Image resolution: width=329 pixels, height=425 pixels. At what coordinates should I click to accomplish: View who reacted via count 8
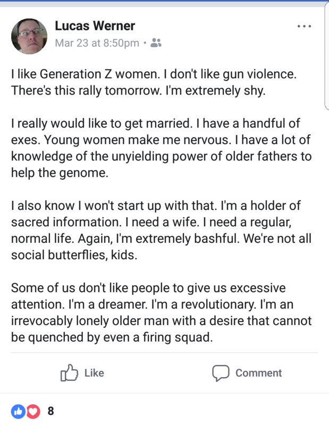(50, 411)
